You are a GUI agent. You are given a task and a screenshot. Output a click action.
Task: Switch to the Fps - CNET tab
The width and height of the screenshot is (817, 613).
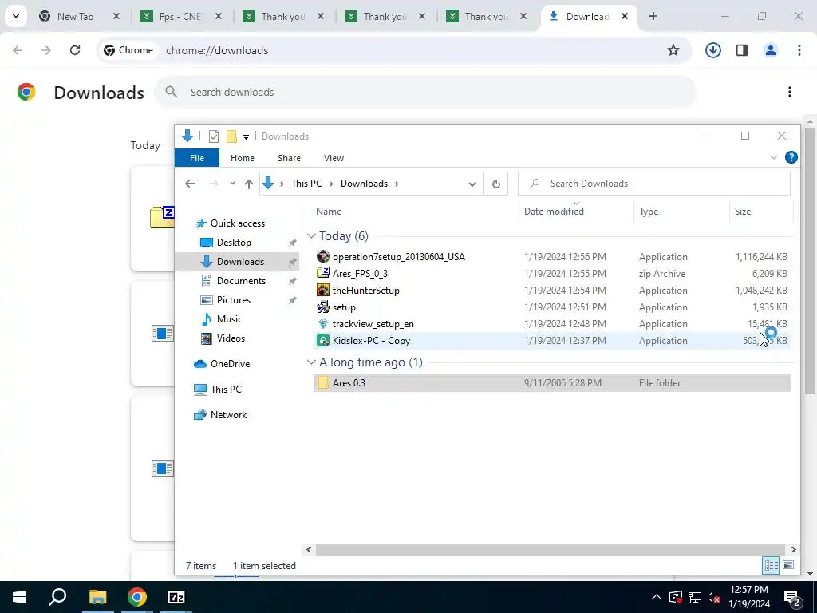point(180,16)
